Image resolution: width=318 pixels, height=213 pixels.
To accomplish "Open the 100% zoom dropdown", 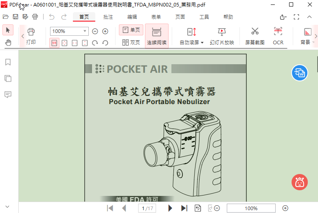I will (69, 31).
